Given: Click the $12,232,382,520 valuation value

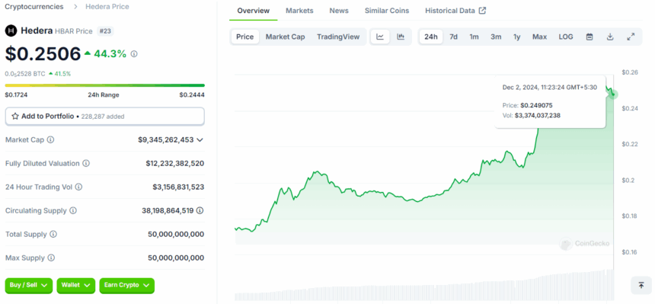Looking at the screenshot, I should pos(175,164).
